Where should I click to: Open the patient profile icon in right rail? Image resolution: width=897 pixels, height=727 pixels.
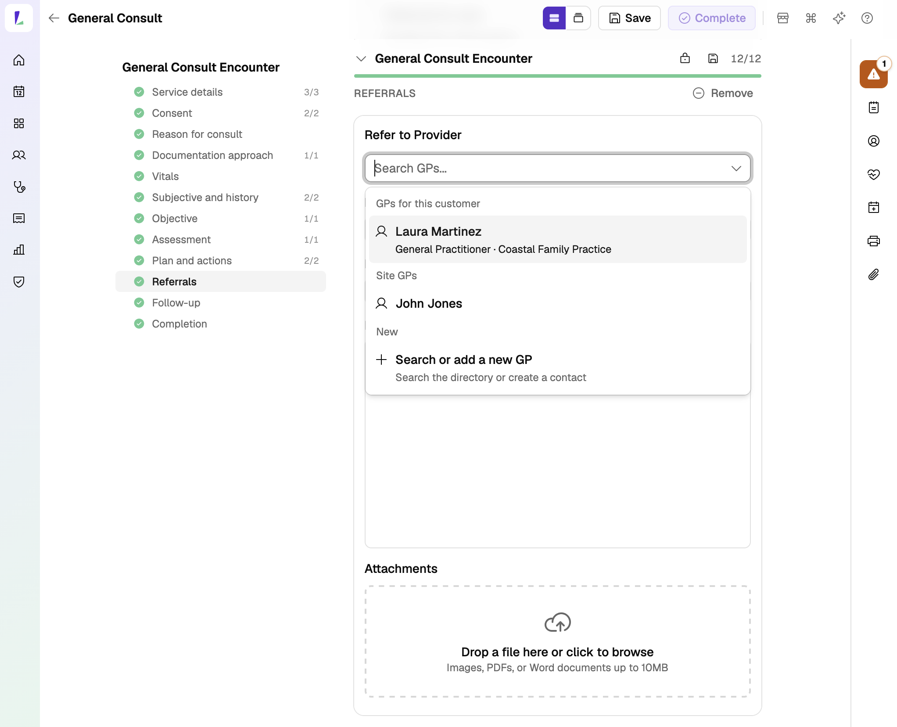pos(874,141)
